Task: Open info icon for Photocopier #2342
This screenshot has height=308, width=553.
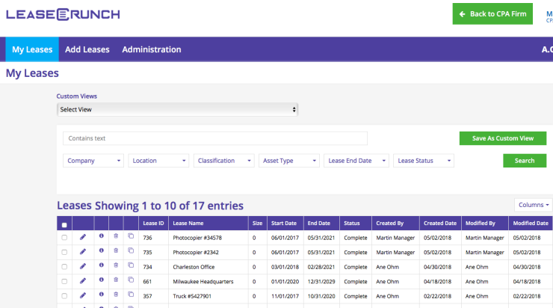Action: point(101,252)
